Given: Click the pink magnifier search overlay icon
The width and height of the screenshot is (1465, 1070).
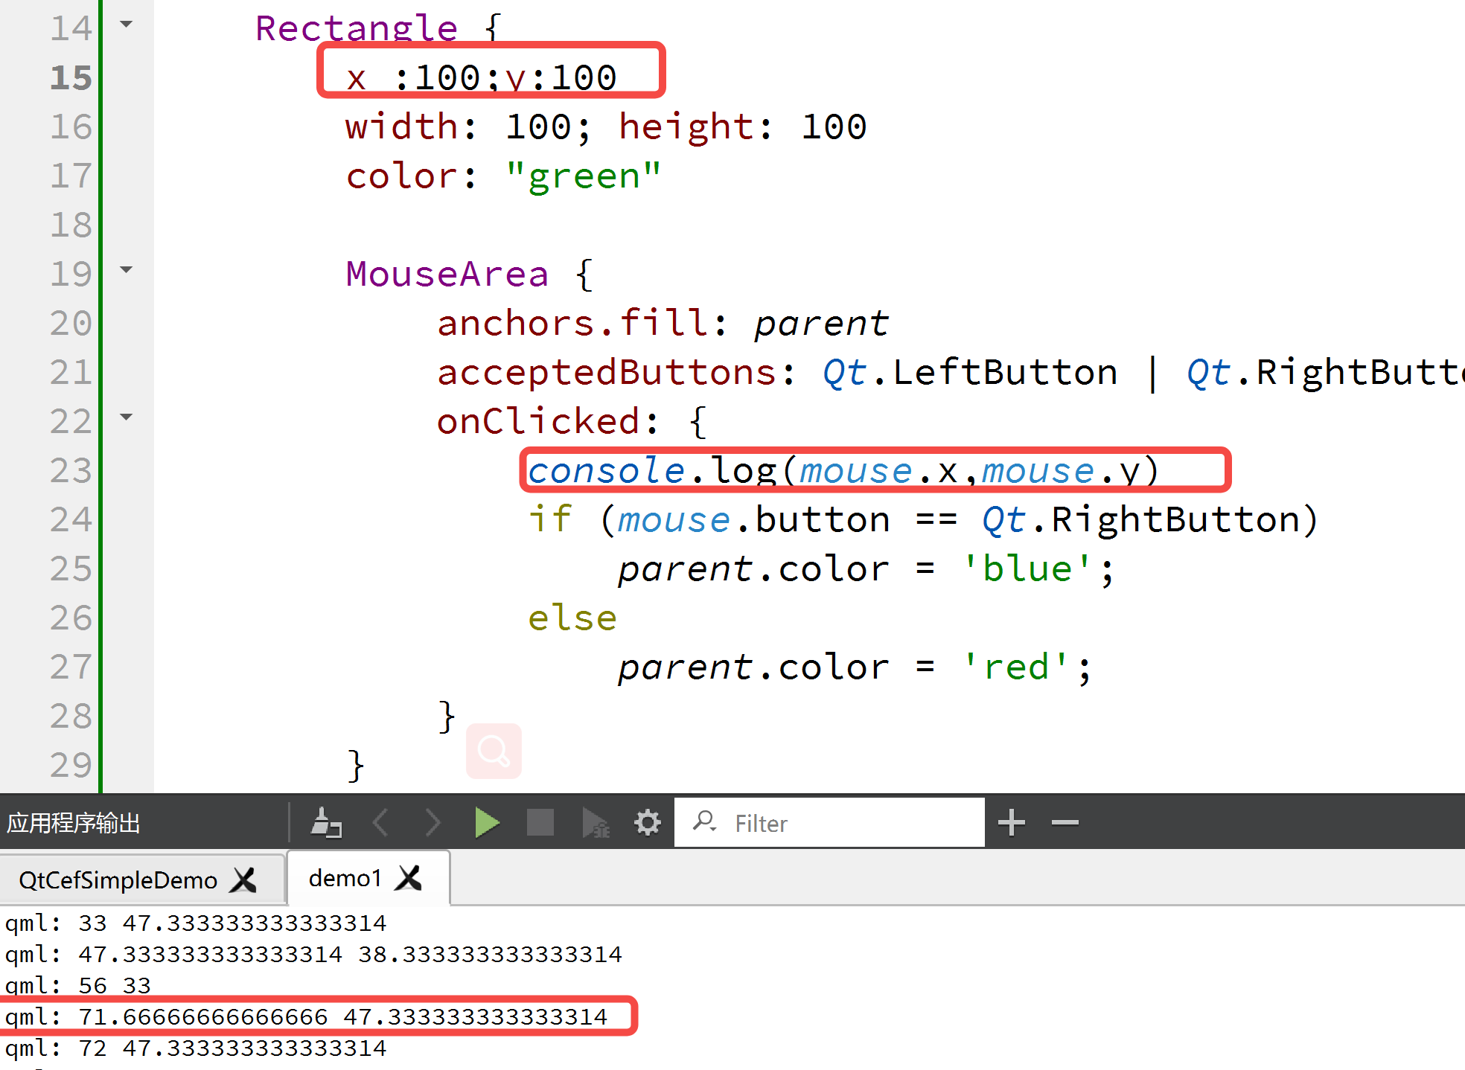Looking at the screenshot, I should [494, 751].
